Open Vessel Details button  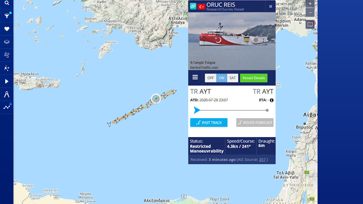pos(253,78)
